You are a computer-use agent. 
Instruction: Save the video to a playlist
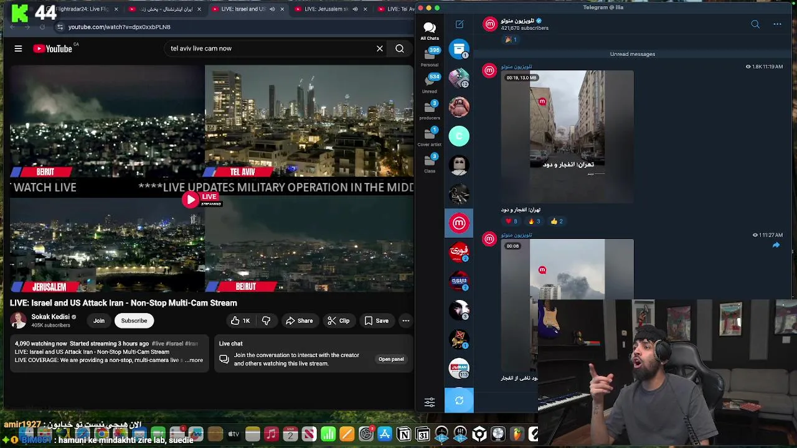[x=377, y=321]
